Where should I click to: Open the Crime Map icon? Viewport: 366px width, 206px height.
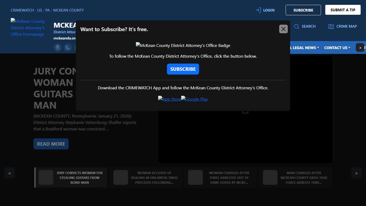point(331,26)
